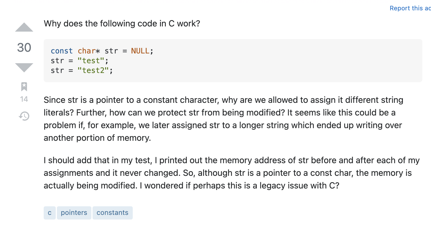Screen dimensions: 431x231
Task: Click inside the gray code block
Action: tap(233, 61)
